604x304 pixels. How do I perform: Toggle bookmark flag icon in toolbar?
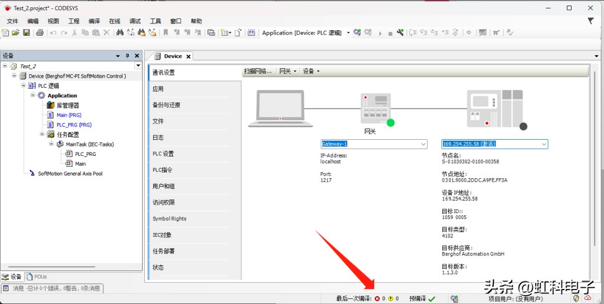(166, 33)
